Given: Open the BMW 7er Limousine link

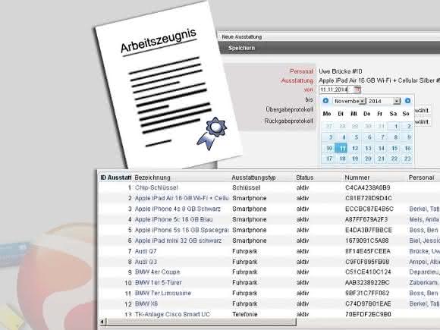Looking at the screenshot, I should (x=163, y=294).
